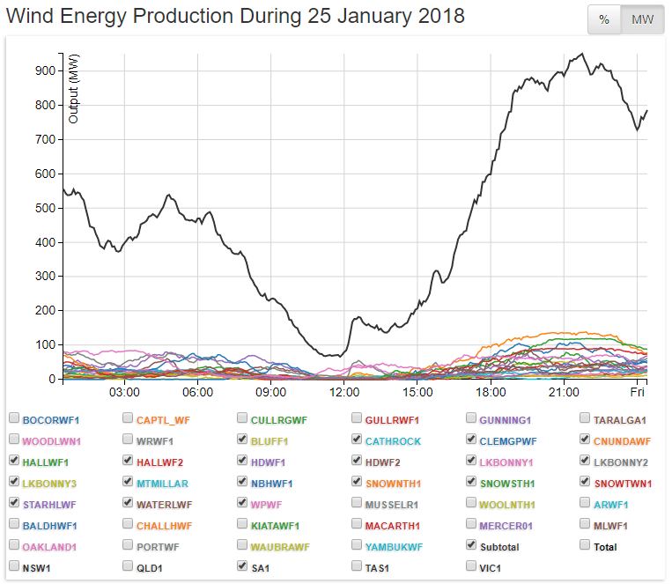
Task: Uncheck the SNOWTWN1 wind farm
Action: 586,483
